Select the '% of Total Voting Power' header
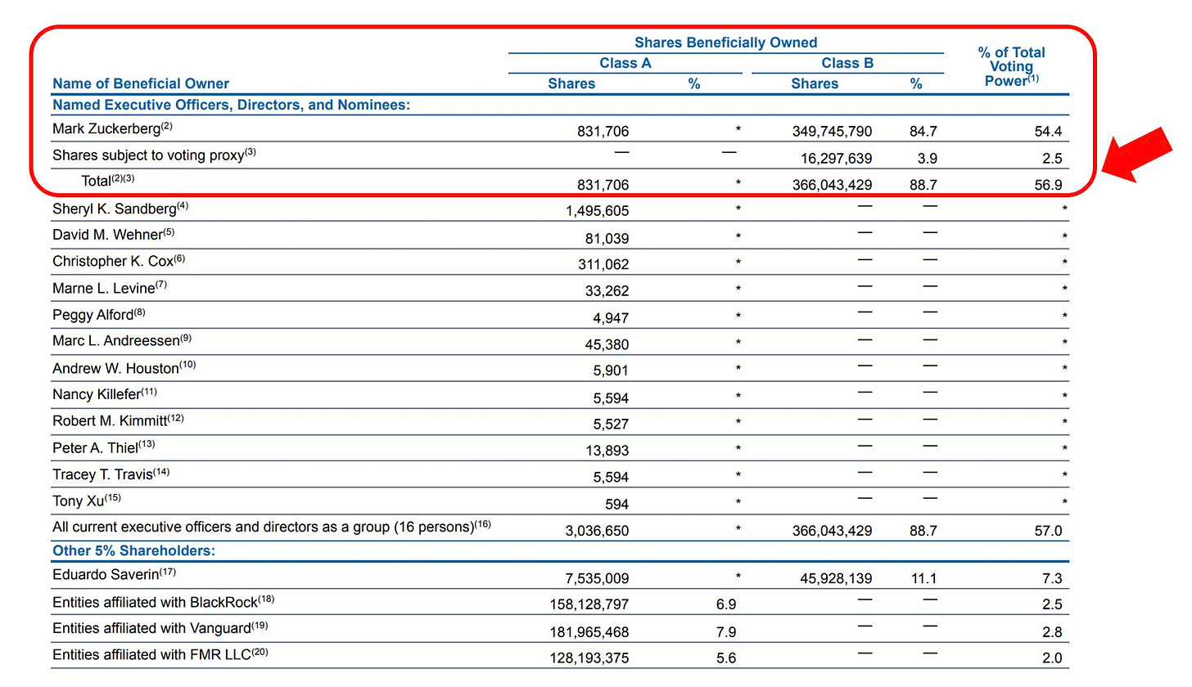 [1012, 67]
